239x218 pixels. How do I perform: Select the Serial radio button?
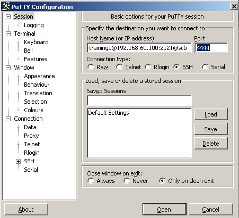pyautogui.click(x=205, y=67)
